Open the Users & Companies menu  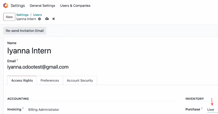75,6
